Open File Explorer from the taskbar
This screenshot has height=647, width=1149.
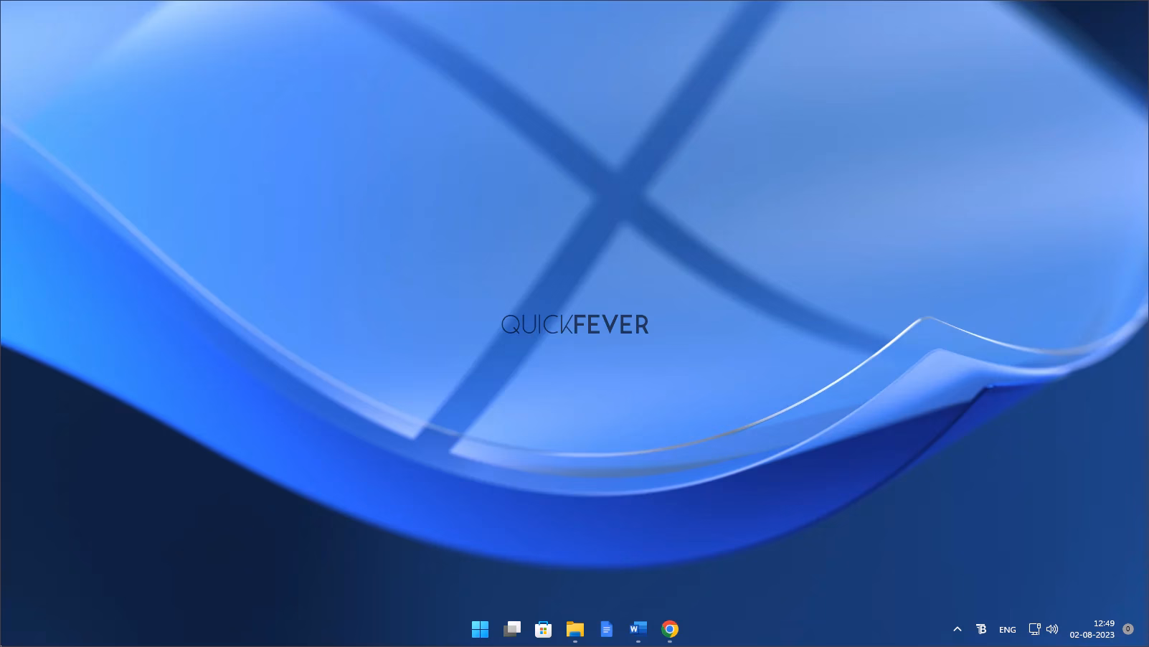tap(574, 629)
